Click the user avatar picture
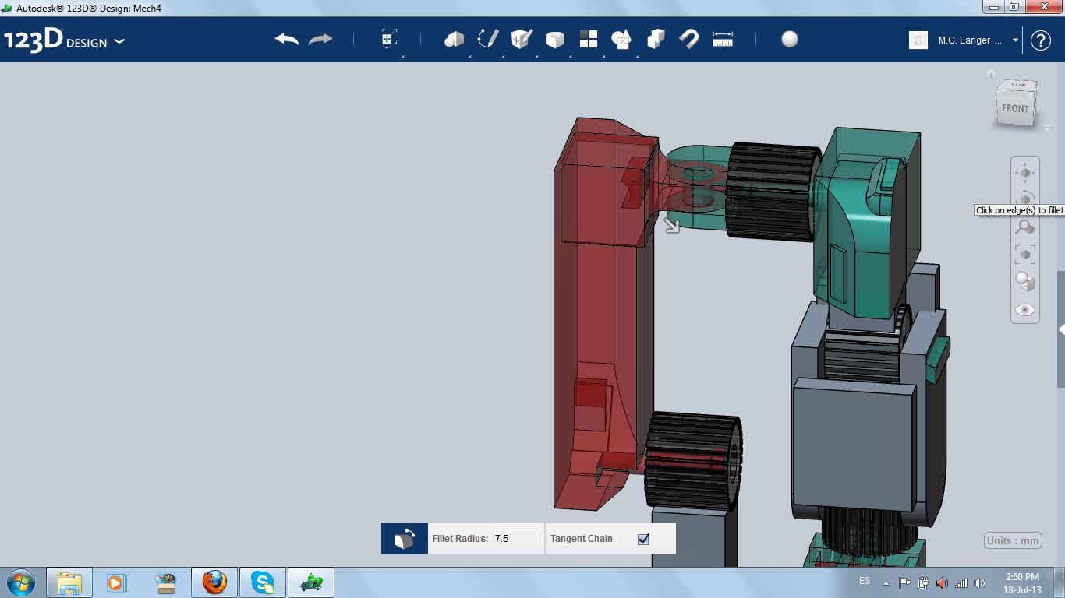Image resolution: width=1065 pixels, height=598 pixels. [918, 40]
